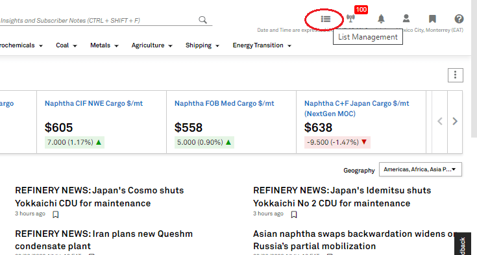Open the List Management icon
This screenshot has height=255, width=477.
[x=326, y=19]
